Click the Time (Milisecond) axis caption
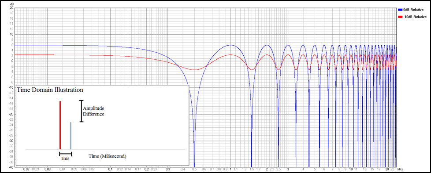The height and width of the screenshot is (173, 431). [108, 156]
